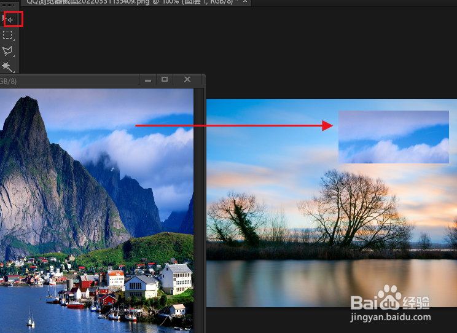Click the vertical scrollbar of floating window

[199, 211]
